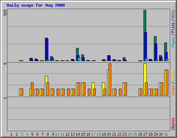Click day label 23 on the x-axis
Image resolution: width=177 pixels, height=138 pixels.
click(124, 134)
